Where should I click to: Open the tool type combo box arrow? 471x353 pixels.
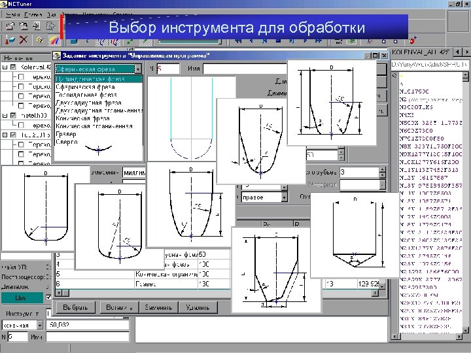click(x=138, y=69)
